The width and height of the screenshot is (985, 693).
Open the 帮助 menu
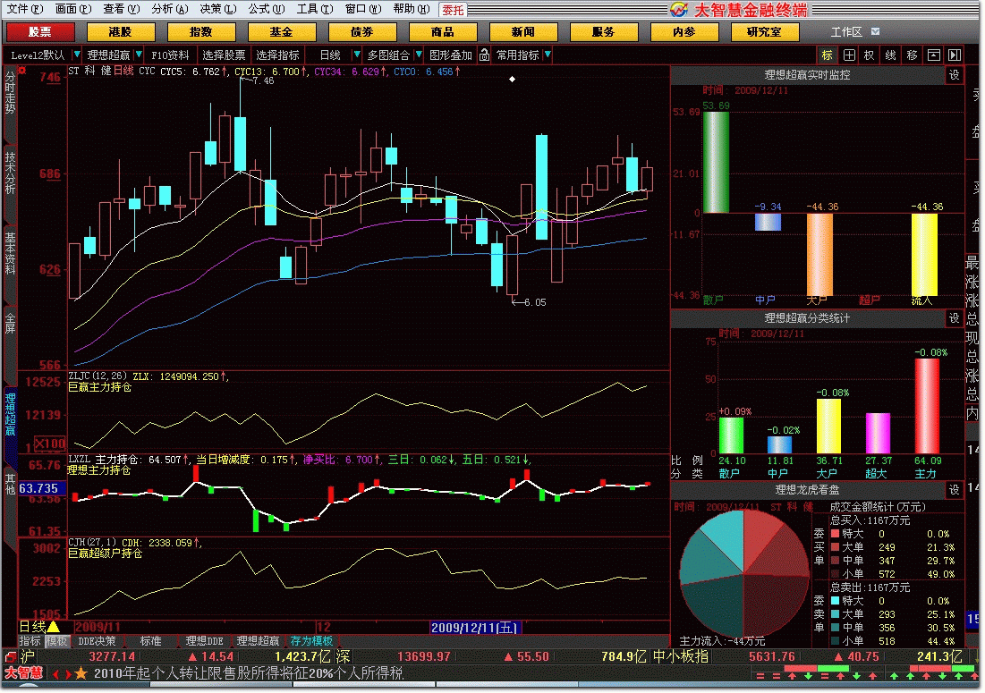pos(412,9)
